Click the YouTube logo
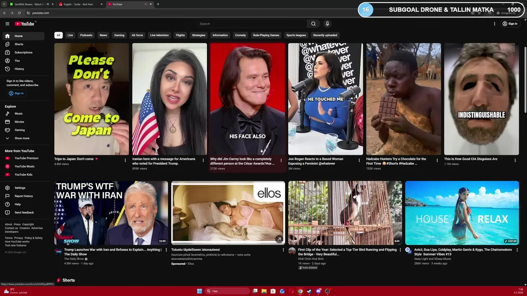The height and width of the screenshot is (296, 527). point(25,24)
